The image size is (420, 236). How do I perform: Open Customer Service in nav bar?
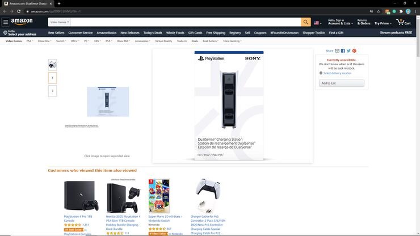point(81,33)
